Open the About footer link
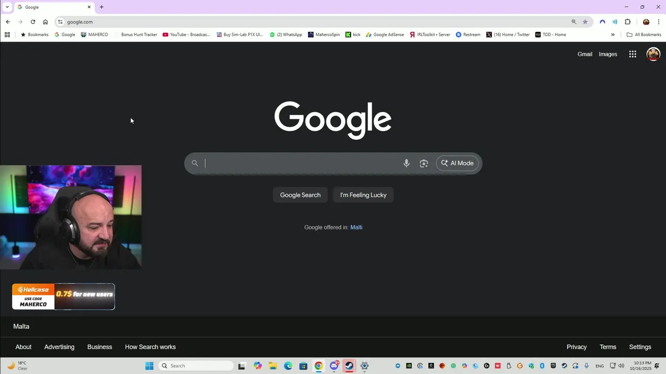The image size is (666, 374). tap(23, 347)
